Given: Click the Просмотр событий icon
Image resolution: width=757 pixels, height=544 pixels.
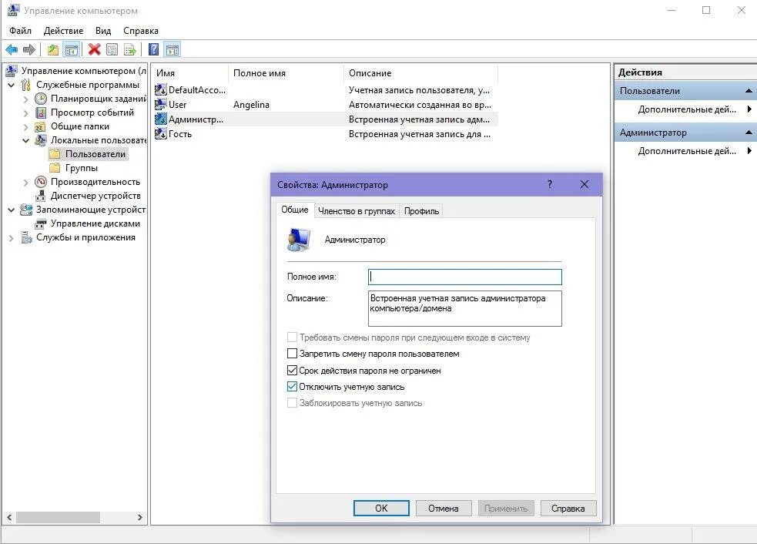Looking at the screenshot, I should coord(41,112).
